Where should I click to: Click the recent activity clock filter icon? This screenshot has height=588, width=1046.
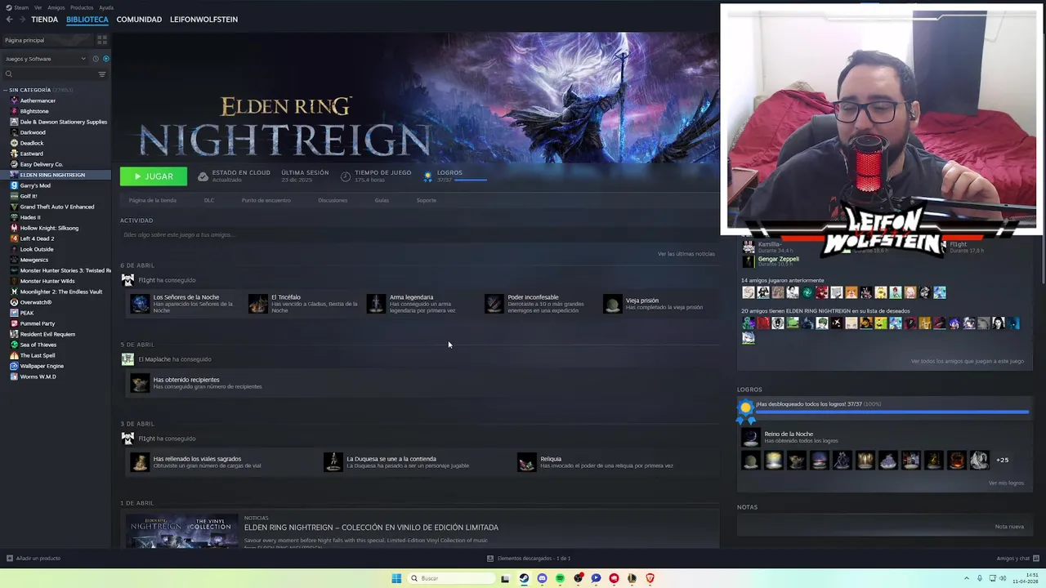[96, 59]
